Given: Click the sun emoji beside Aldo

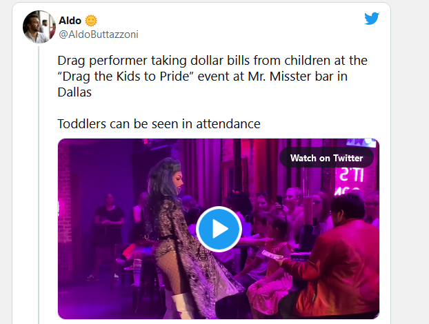Looking at the screenshot, I should pos(91,21).
